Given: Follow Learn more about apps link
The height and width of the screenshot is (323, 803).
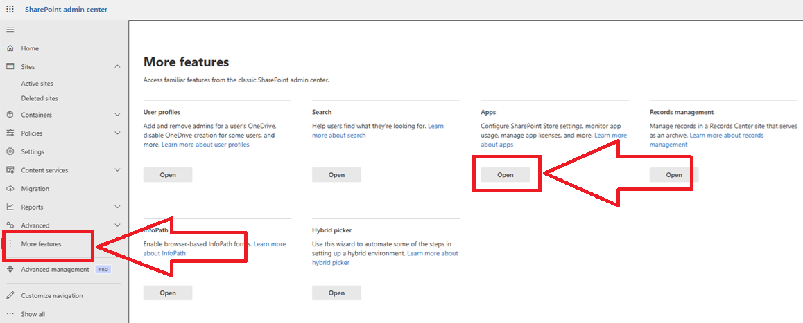Looking at the screenshot, I should [x=553, y=140].
